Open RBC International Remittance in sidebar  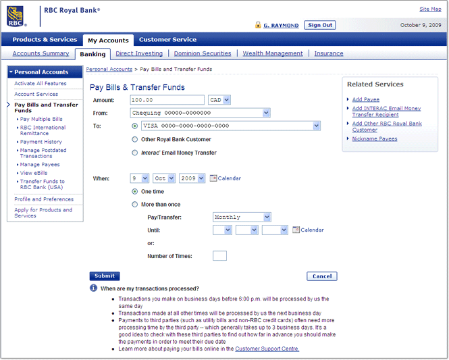(x=43, y=130)
